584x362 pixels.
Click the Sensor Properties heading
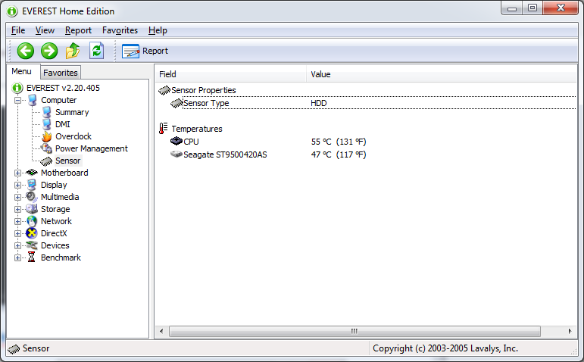point(204,90)
